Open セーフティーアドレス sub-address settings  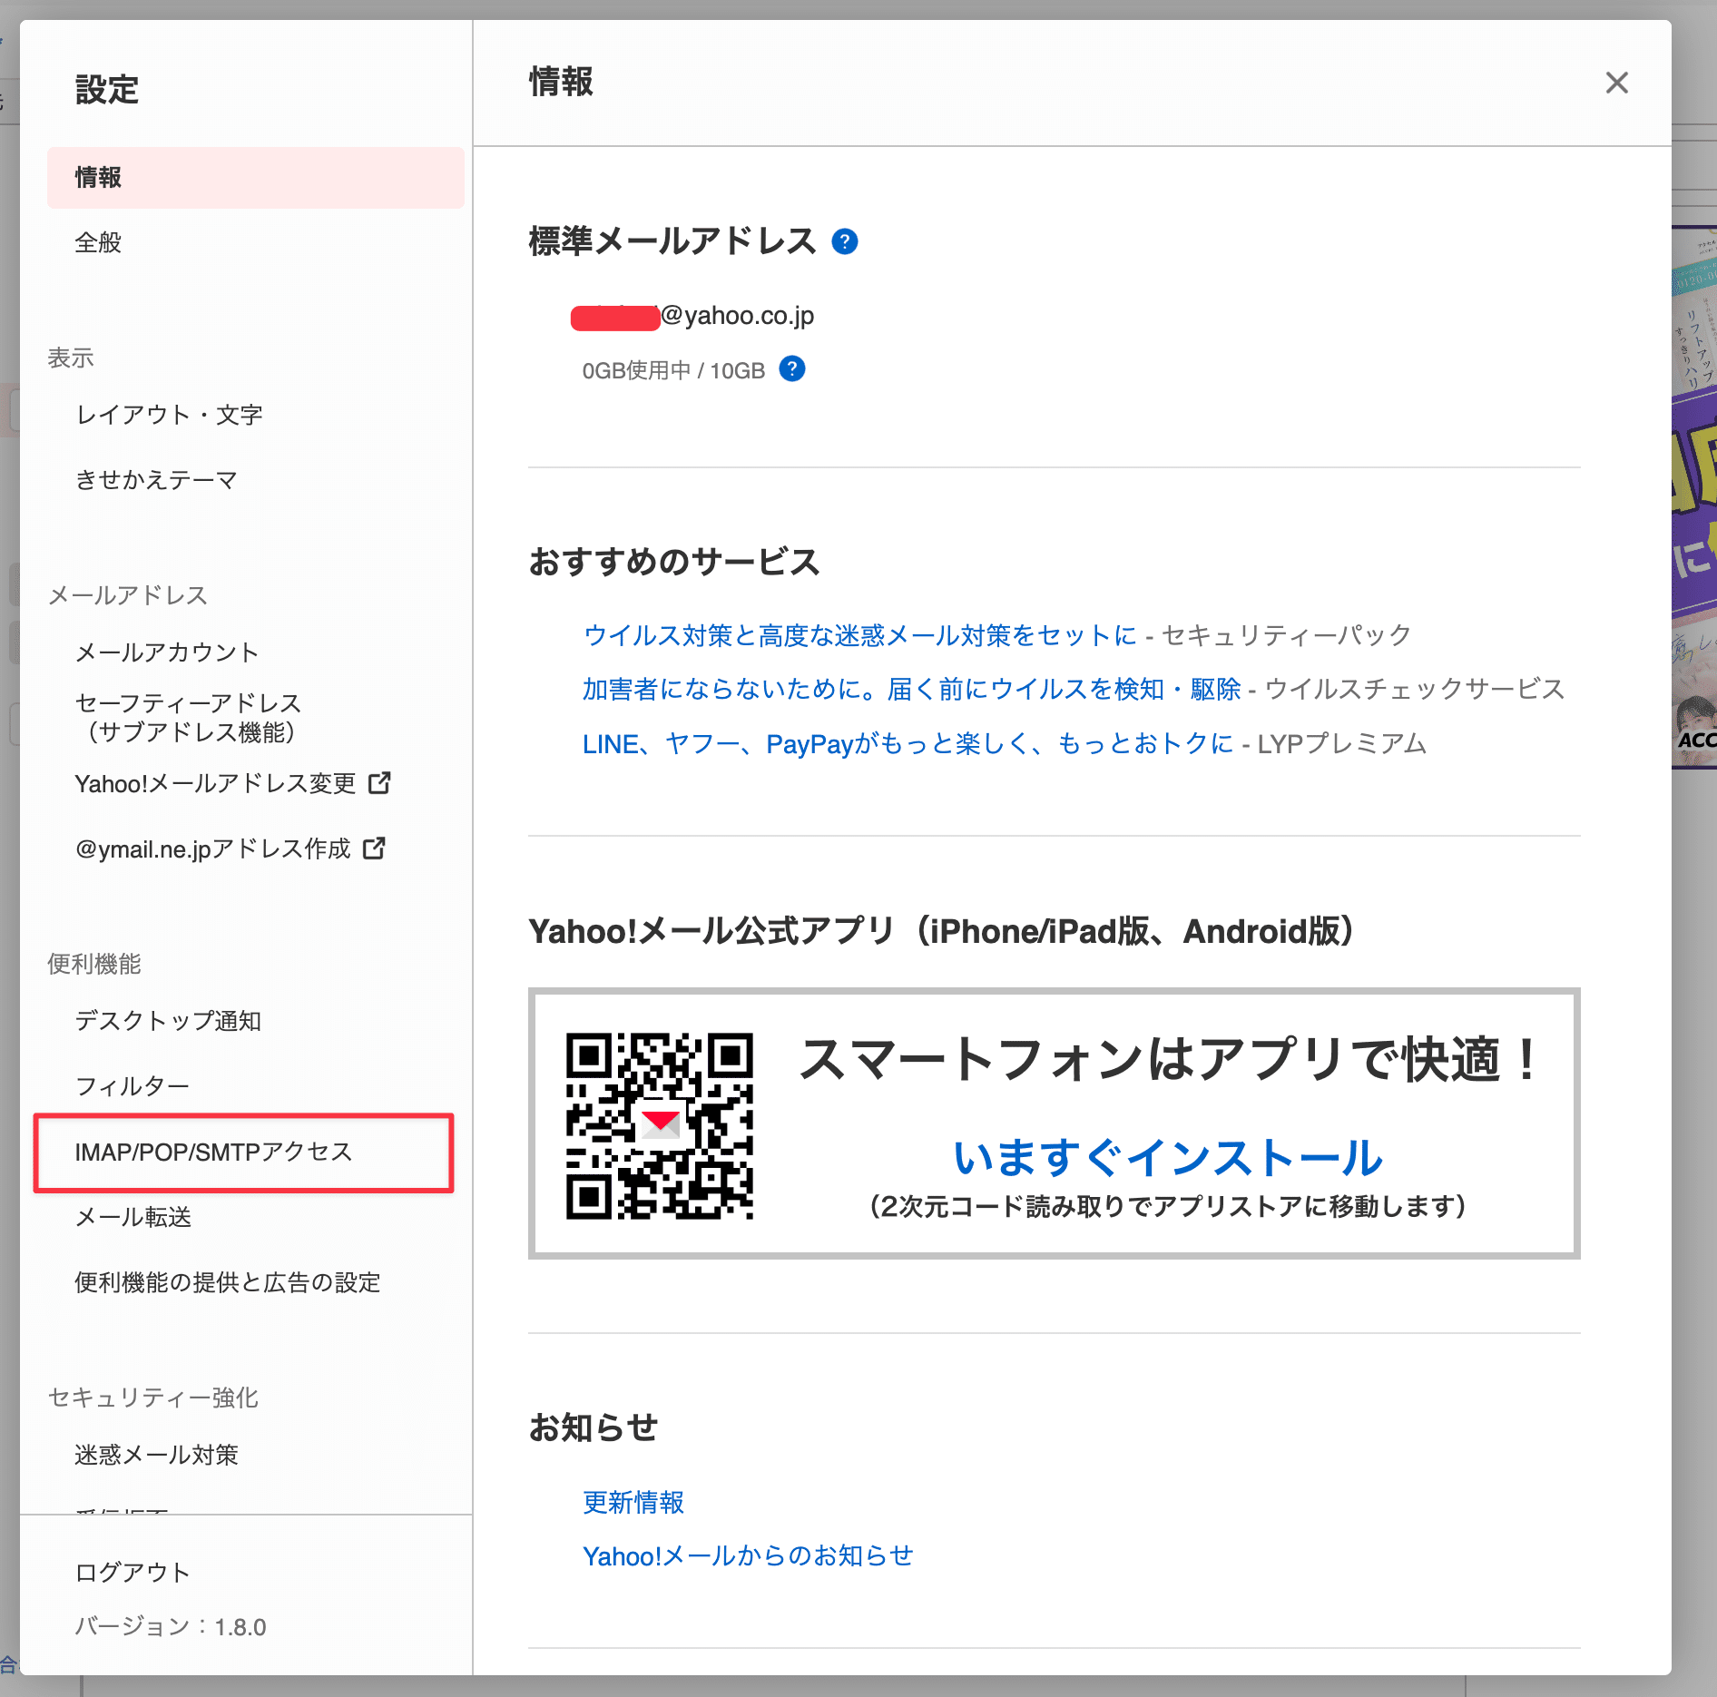coord(188,718)
